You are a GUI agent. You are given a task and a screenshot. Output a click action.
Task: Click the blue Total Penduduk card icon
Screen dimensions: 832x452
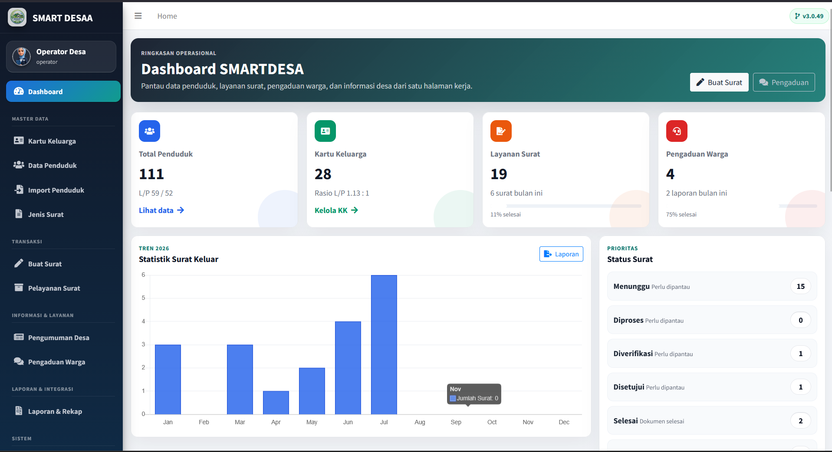(149, 131)
